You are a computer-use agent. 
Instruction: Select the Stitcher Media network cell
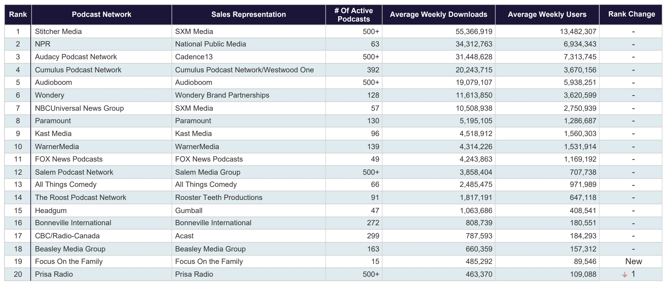[58, 32]
